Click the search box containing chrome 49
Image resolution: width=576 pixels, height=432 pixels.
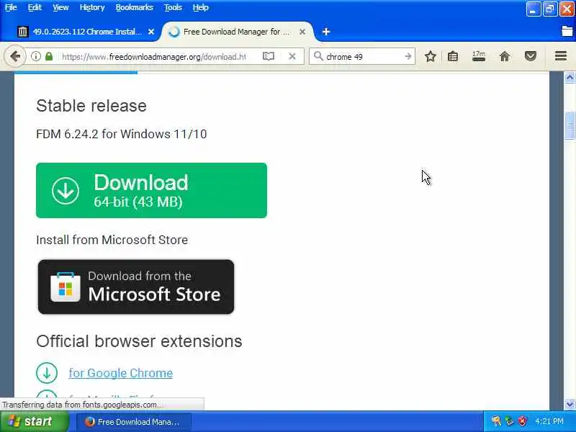[x=364, y=57]
